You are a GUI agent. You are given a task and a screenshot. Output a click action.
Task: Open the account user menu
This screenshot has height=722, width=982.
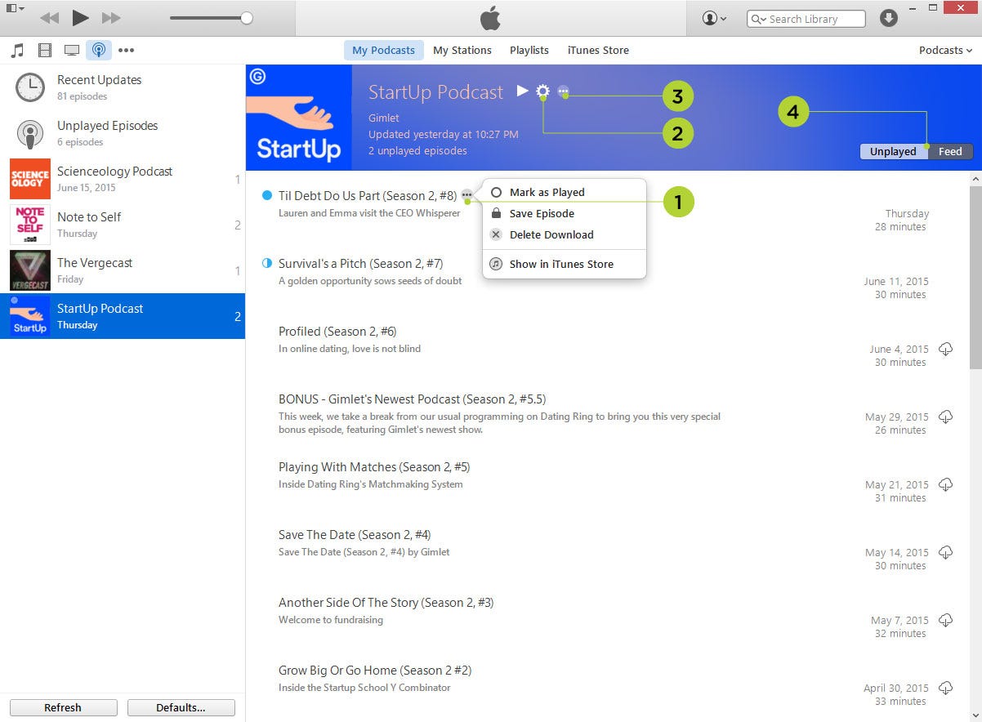click(715, 18)
